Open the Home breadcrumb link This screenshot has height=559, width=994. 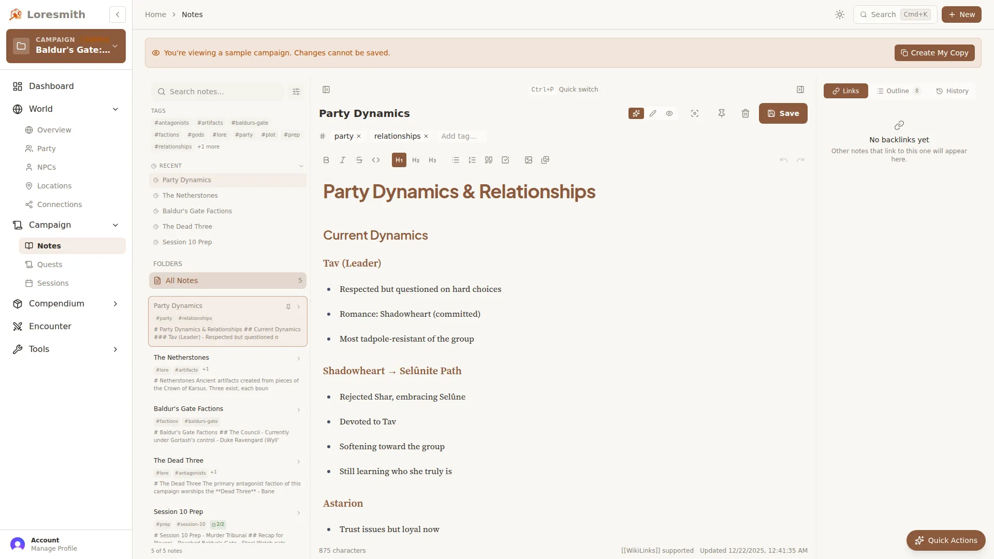[155, 14]
